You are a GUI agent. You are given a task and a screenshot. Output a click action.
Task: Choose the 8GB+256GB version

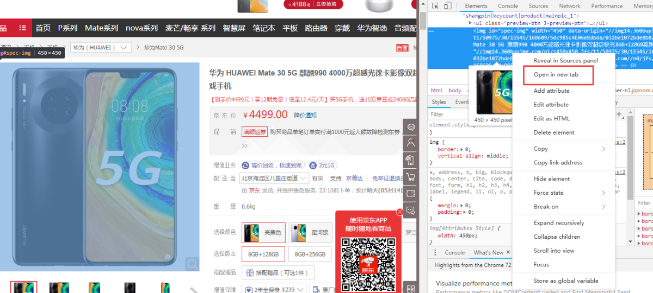pos(309,254)
